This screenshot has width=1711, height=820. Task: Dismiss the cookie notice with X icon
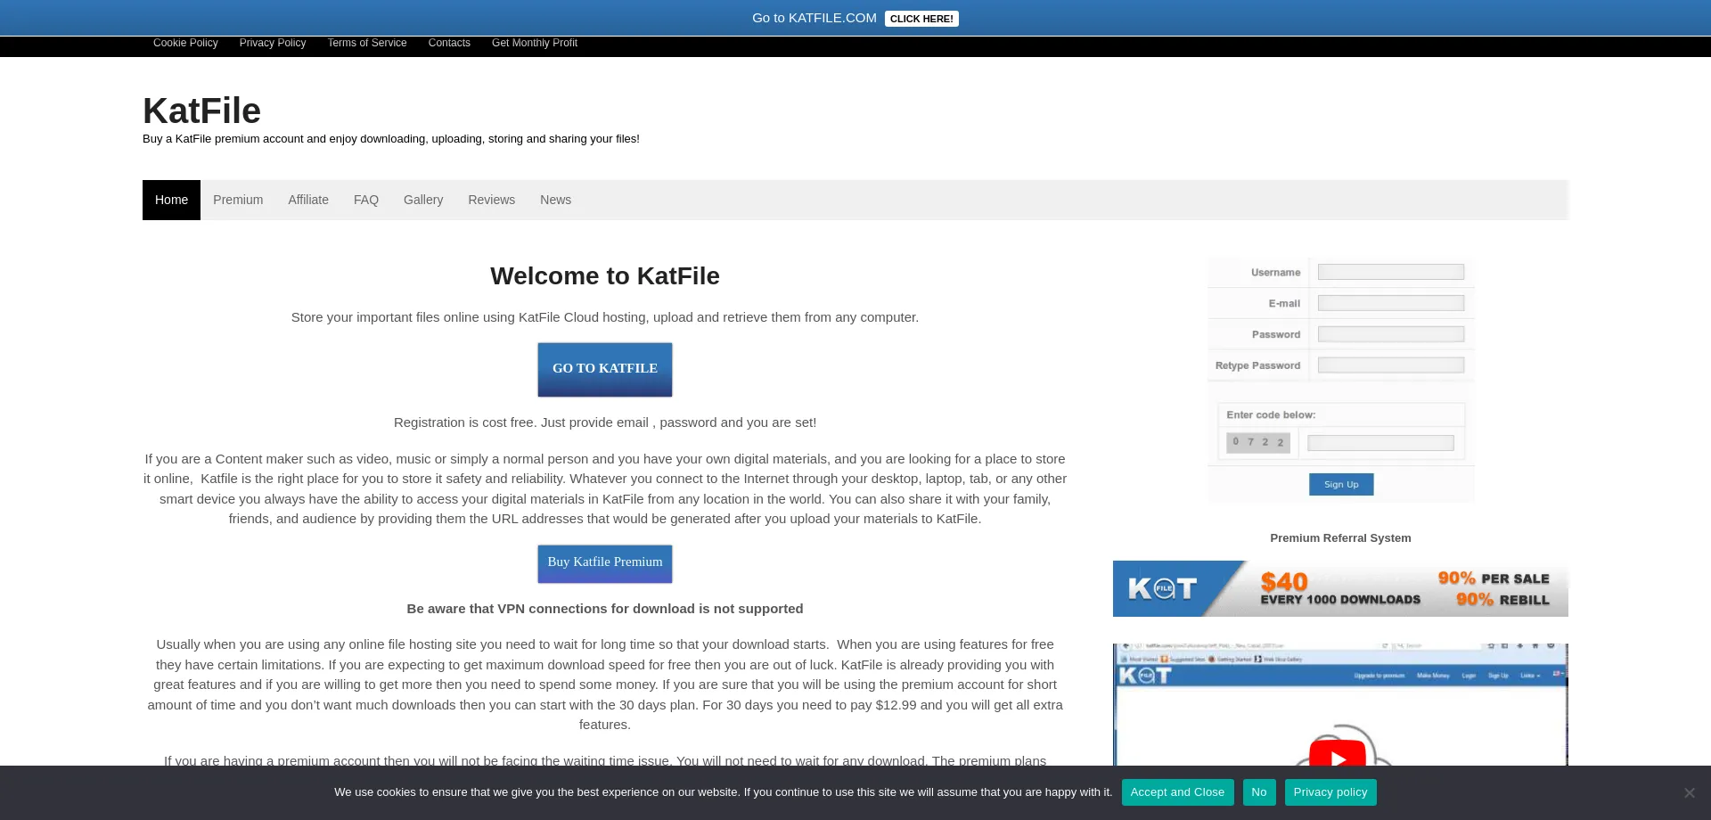point(1689,792)
